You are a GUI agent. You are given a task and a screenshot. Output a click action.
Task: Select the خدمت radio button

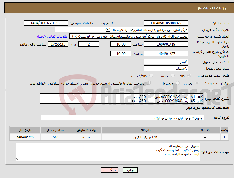pos(173,76)
